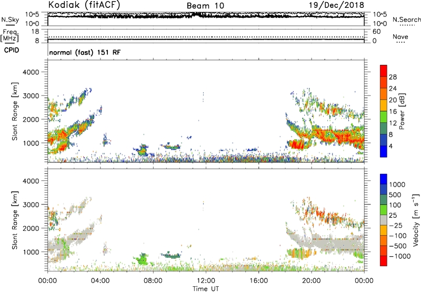Viewport: 421px width, 292px height.
Task: Click the 28 dB colorbar value
Action: coord(393,77)
